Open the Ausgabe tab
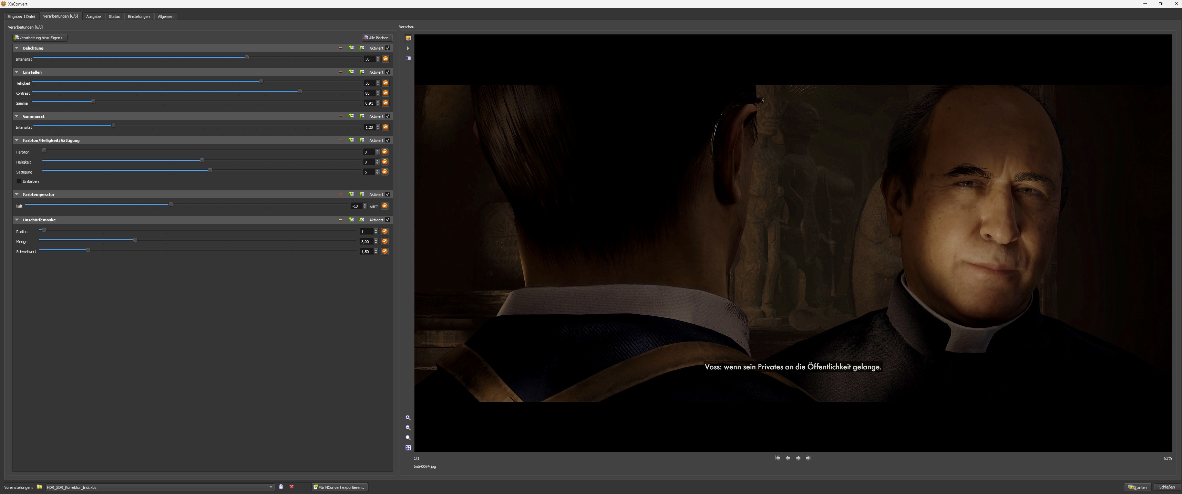This screenshot has height=494, width=1182. [94, 17]
